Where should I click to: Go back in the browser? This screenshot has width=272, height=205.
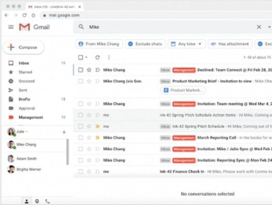coord(7,15)
